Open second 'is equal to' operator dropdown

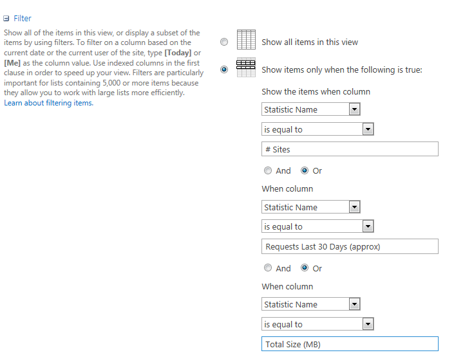(x=368, y=227)
